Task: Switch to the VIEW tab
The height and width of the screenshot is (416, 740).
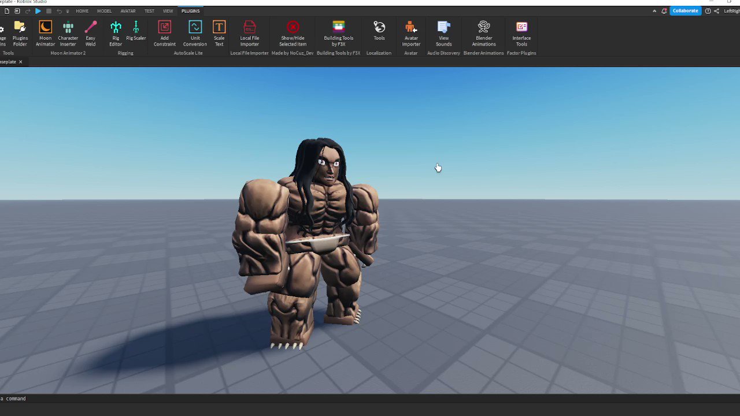Action: tap(168, 11)
